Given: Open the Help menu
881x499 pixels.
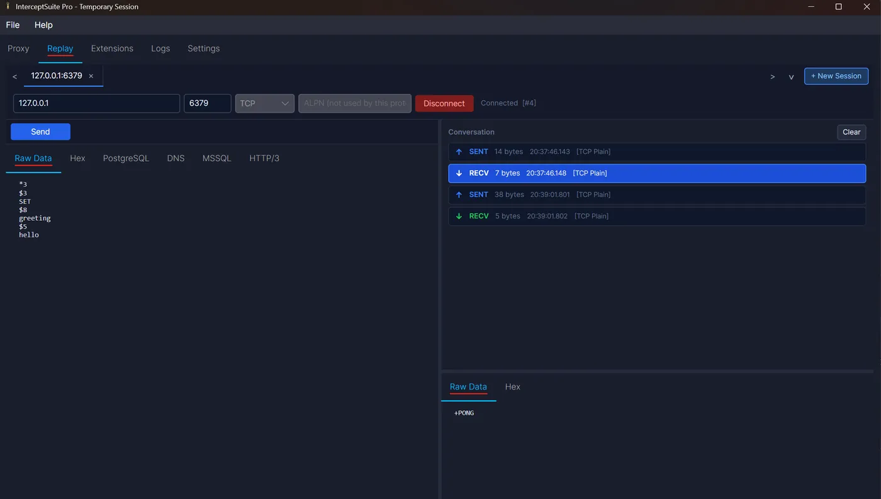Looking at the screenshot, I should point(43,25).
